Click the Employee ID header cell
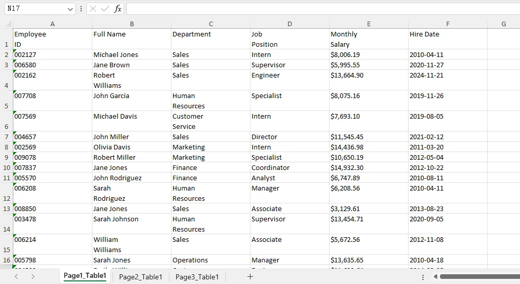The width and height of the screenshot is (520, 284). pyautogui.click(x=52, y=39)
